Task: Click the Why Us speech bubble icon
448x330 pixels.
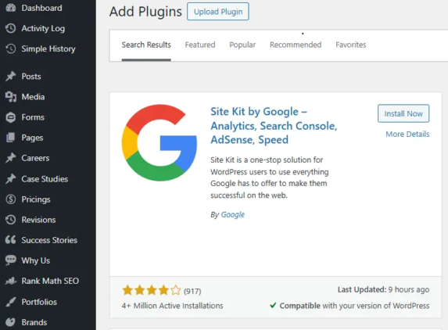Action: tap(11, 260)
